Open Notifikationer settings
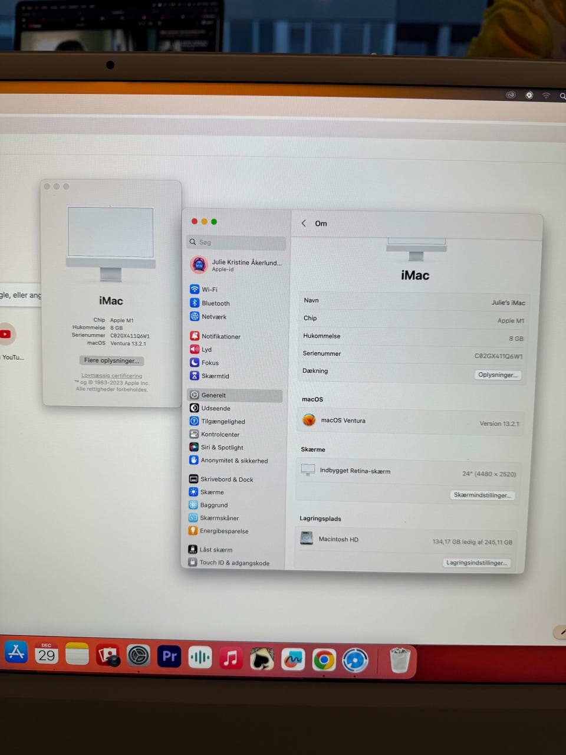This screenshot has width=566, height=755. 215,336
